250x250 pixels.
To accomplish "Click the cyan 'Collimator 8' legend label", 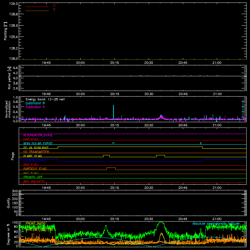I will 35,103.
